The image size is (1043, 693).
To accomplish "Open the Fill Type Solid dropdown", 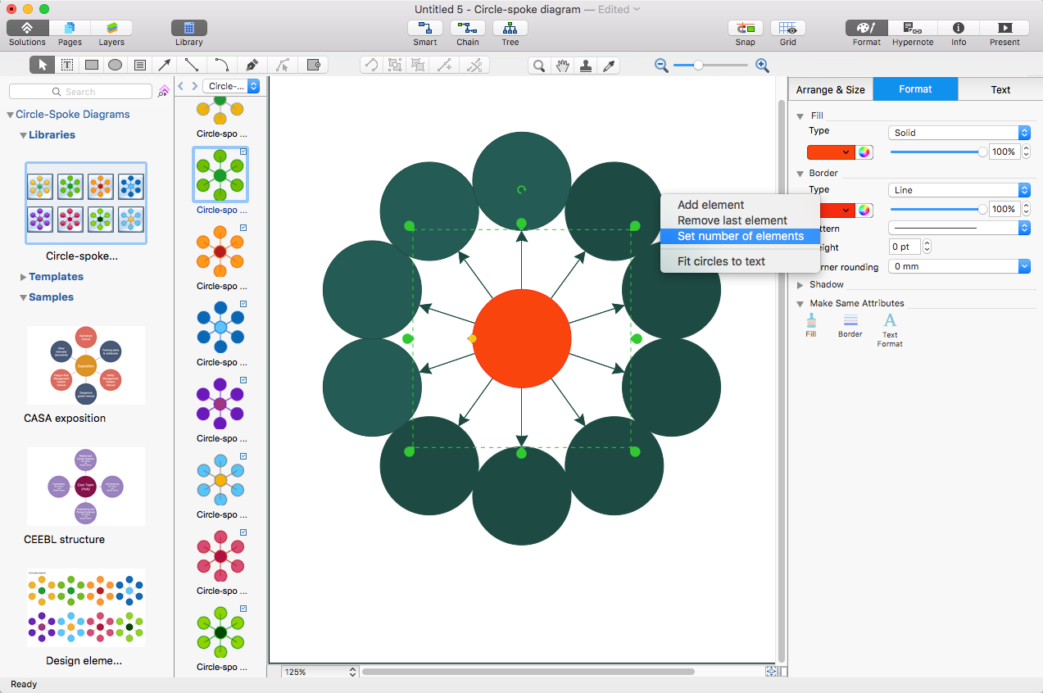I will click(959, 133).
